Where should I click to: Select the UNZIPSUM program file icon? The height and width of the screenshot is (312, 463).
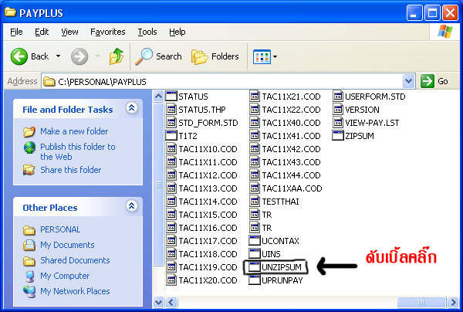point(254,266)
